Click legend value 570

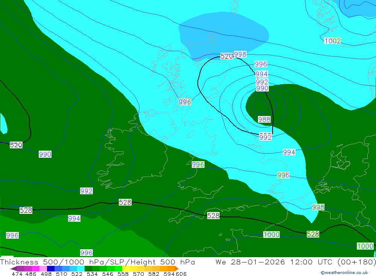[x=138, y=274]
